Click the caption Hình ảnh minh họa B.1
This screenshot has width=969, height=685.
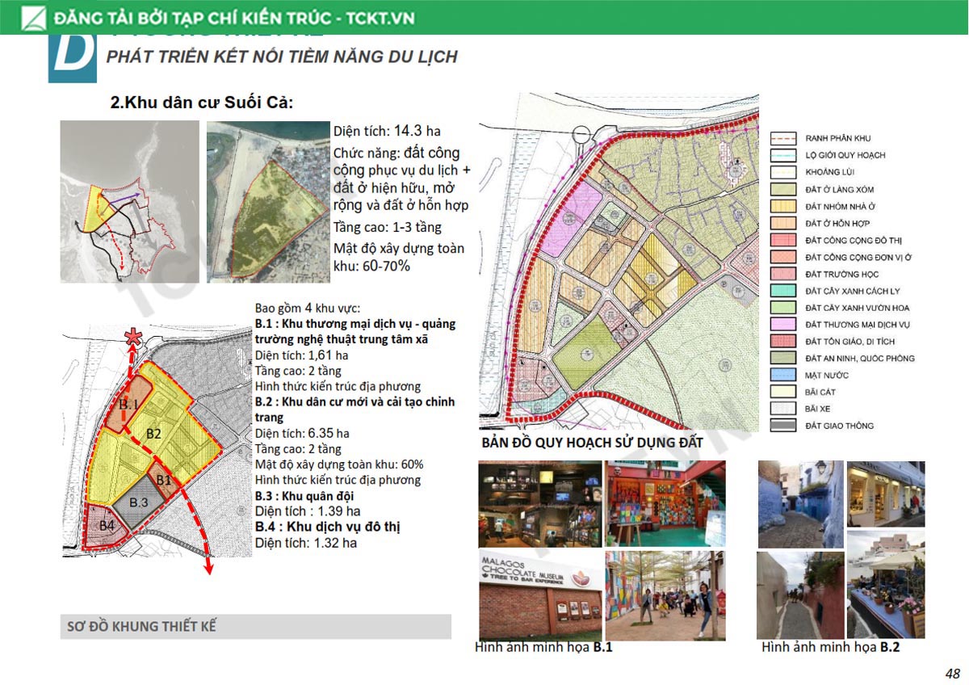click(x=544, y=648)
